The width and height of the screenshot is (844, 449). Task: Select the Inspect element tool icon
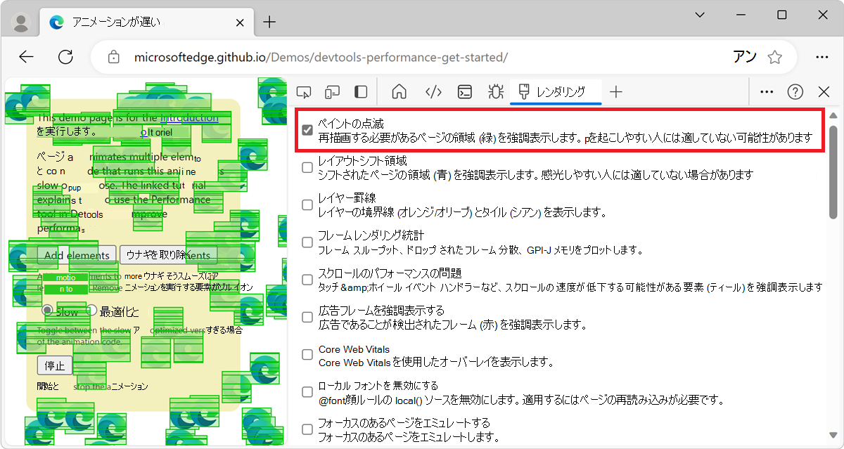click(303, 91)
